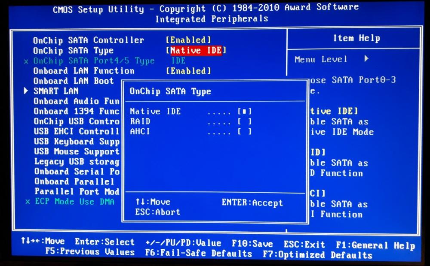Select Onboard Audio Function row
Screen dimensions: 430x266
click(x=77, y=101)
